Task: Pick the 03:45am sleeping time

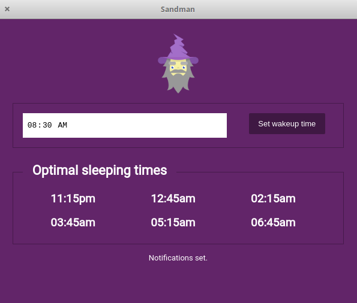Action: tap(73, 222)
